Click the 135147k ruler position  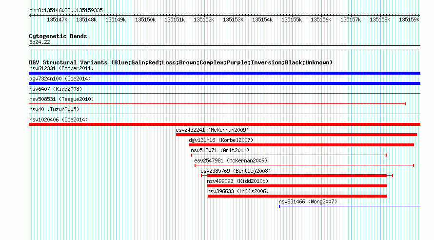57,20
